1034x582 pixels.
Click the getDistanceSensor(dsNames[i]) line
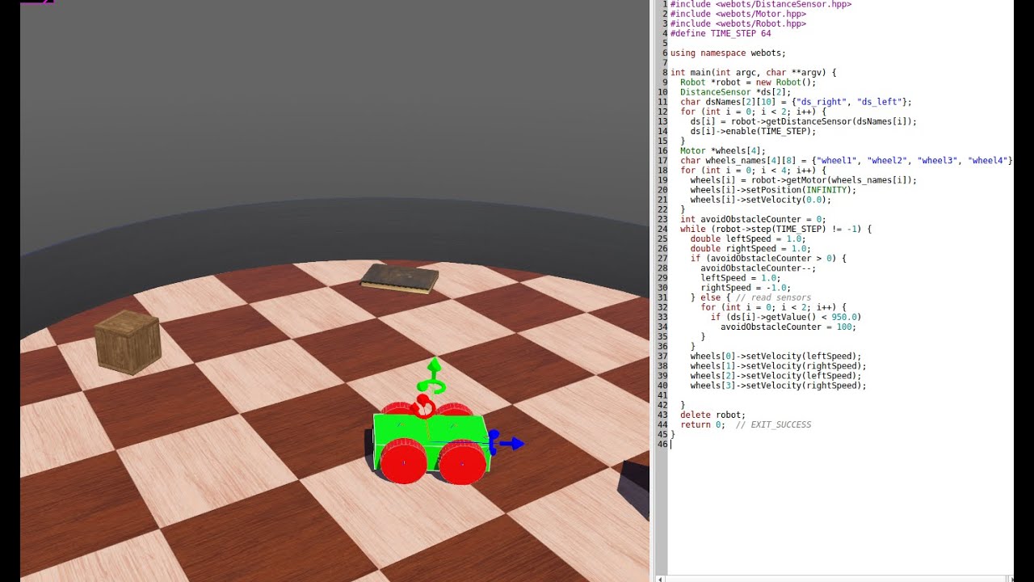coord(804,121)
